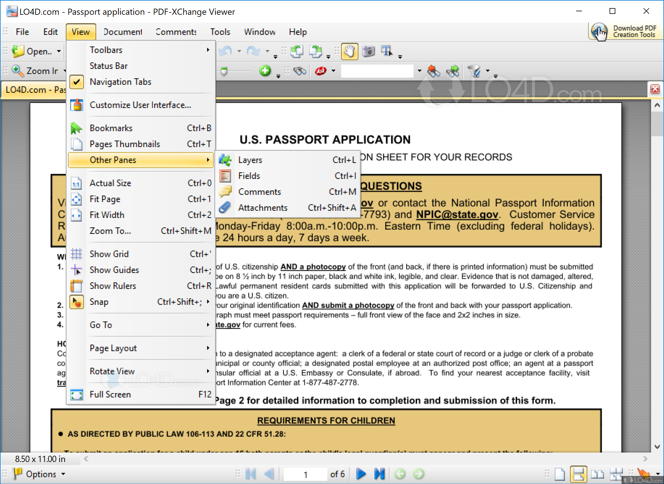Screen dimensions: 664x484
Task: Click the page number input field
Action: pyautogui.click(x=305, y=474)
